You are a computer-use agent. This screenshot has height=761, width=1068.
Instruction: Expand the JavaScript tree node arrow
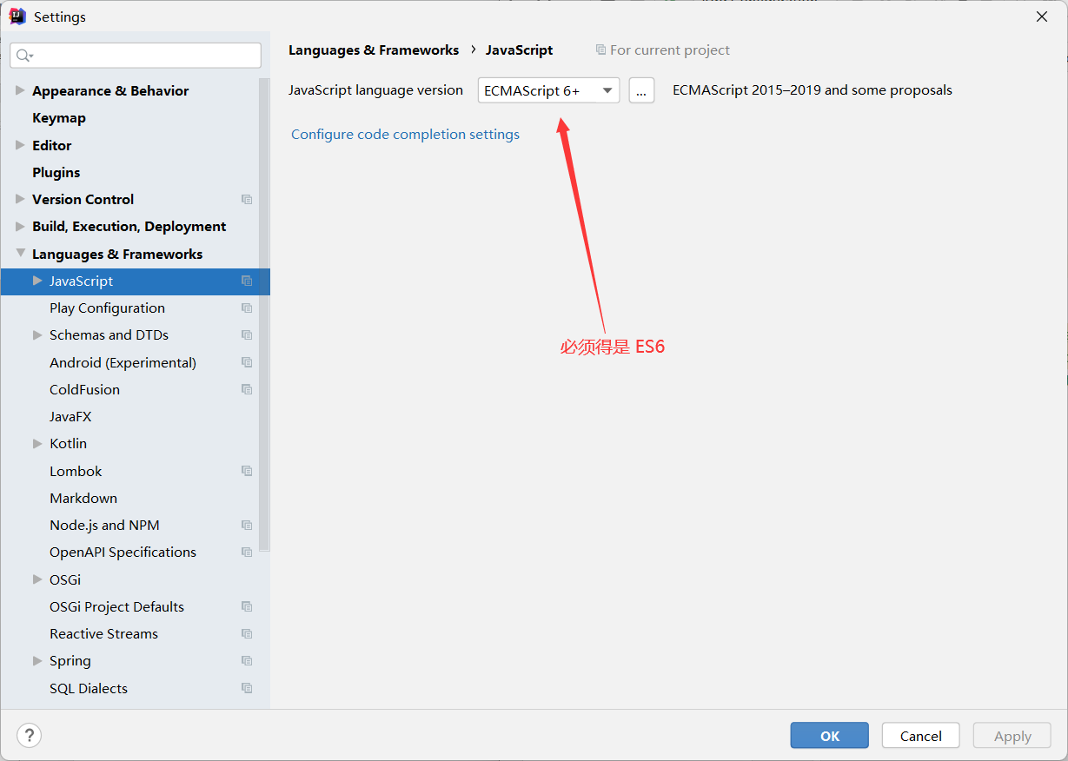point(37,281)
